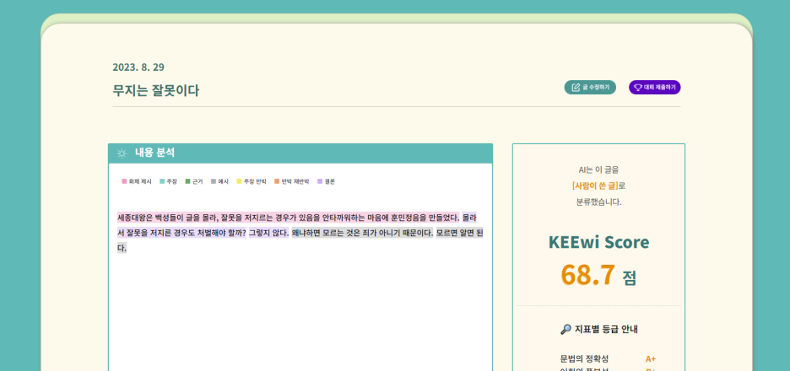Click the KEEwi Score heading

click(598, 242)
